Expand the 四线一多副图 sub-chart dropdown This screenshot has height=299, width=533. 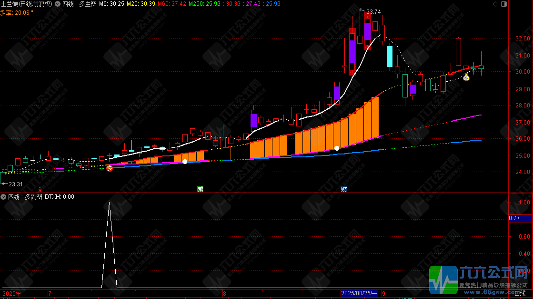pyautogui.click(x=3, y=197)
